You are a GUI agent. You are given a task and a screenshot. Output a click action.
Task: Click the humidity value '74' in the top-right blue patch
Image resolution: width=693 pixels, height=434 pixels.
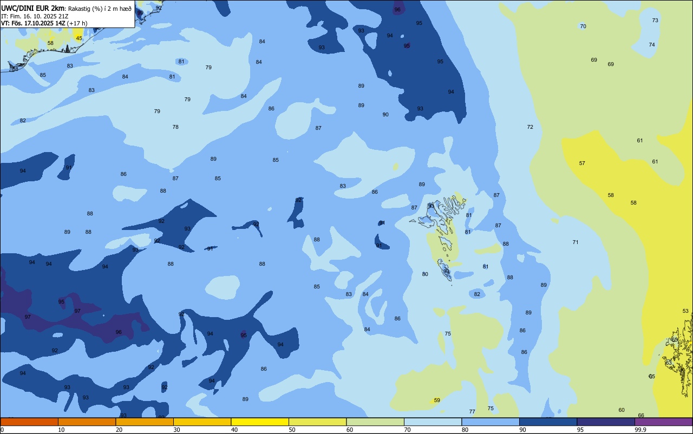click(652, 44)
